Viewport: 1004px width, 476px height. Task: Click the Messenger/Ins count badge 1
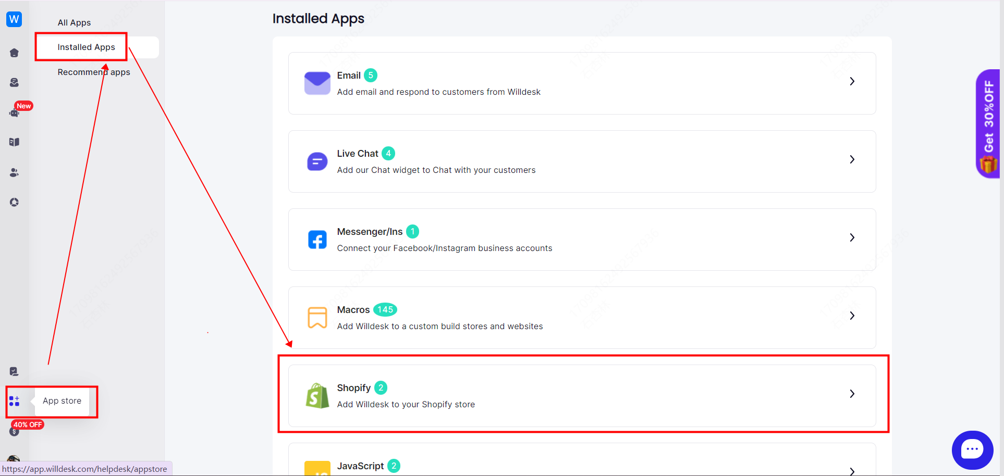(x=413, y=231)
